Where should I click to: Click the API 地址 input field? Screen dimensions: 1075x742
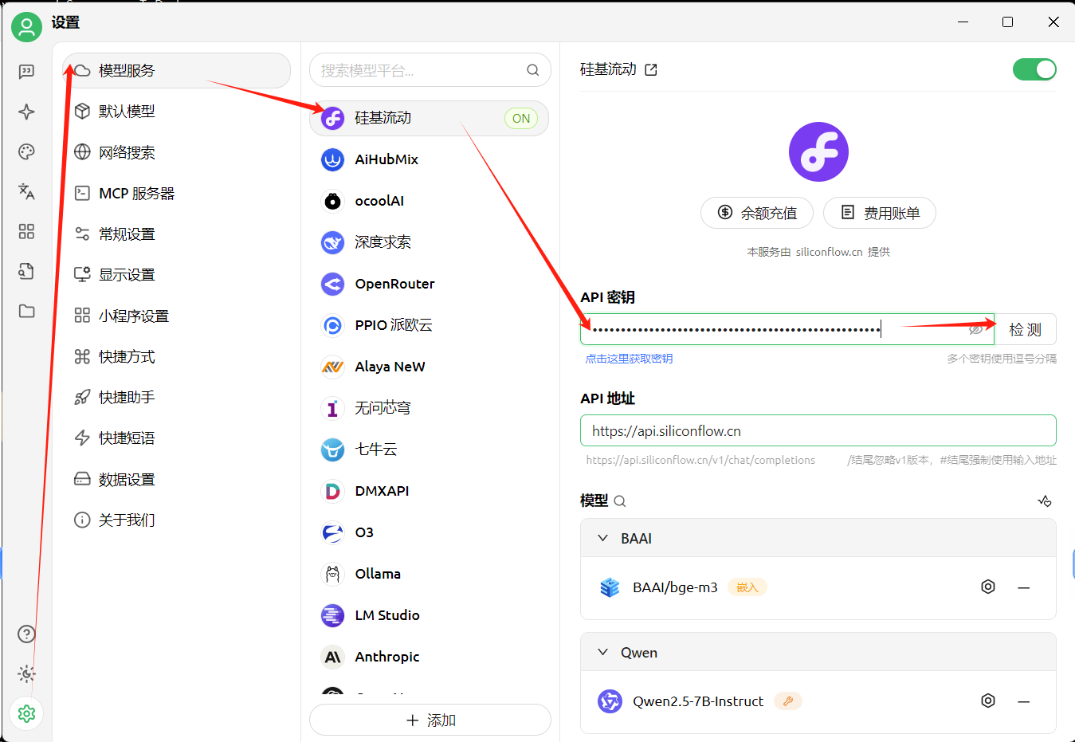pyautogui.click(x=818, y=430)
